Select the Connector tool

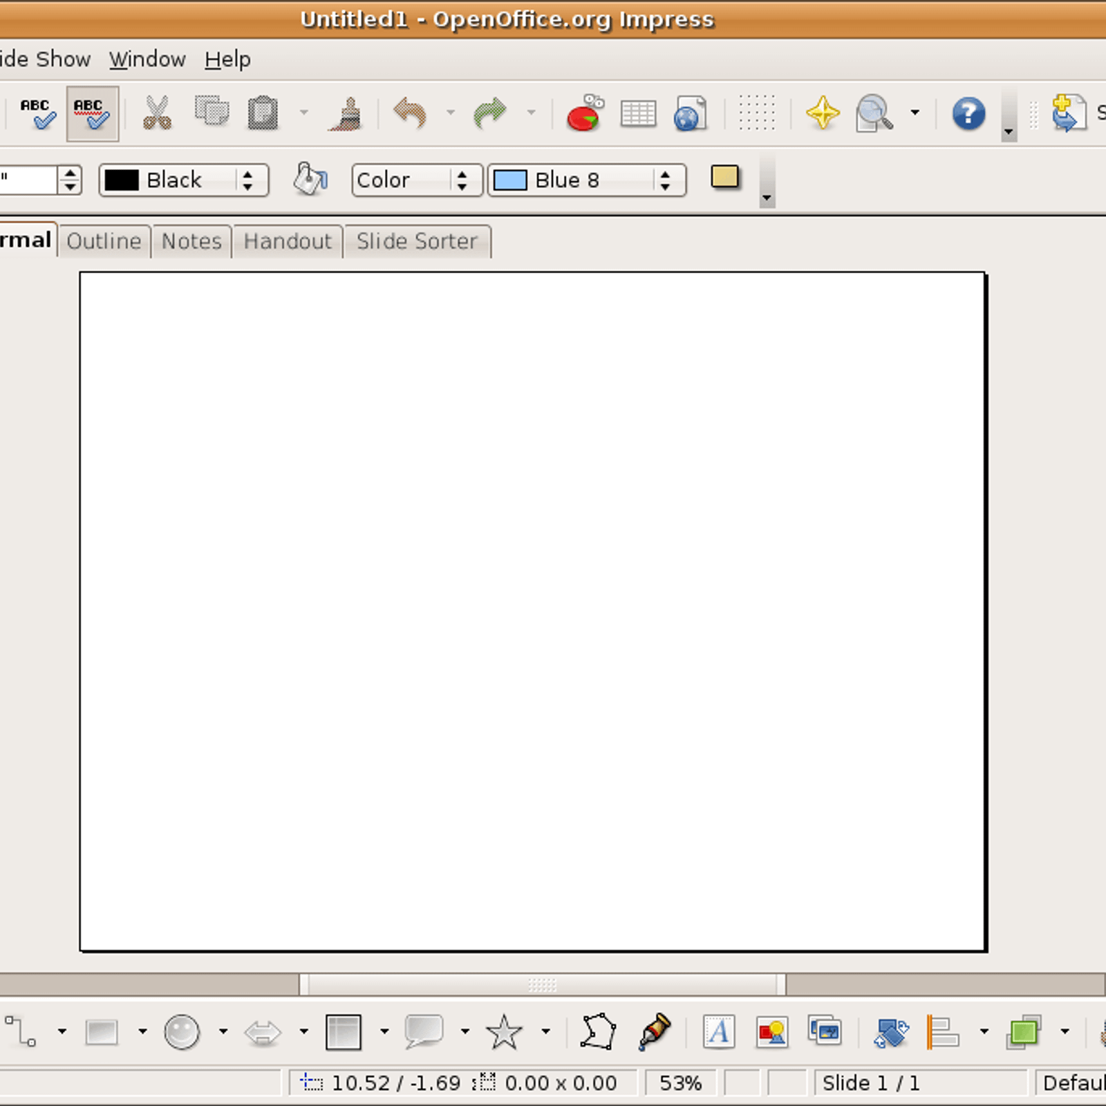click(x=21, y=1032)
